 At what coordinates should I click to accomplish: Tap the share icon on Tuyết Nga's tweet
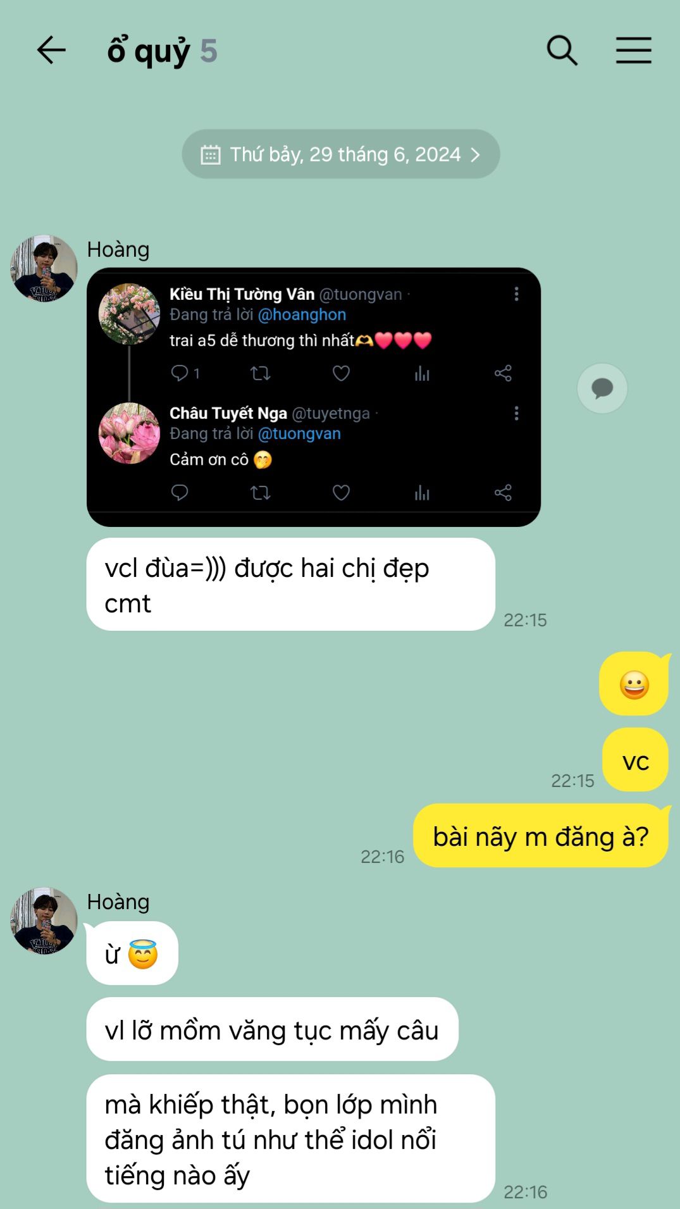[503, 492]
